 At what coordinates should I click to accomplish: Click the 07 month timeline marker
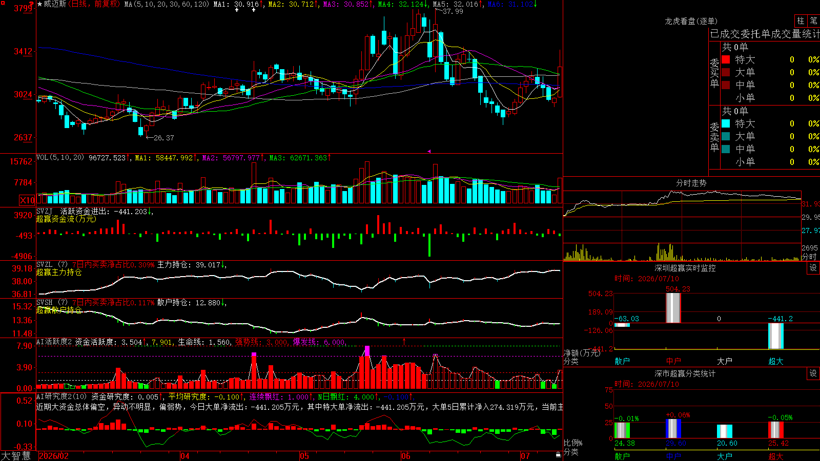[x=525, y=456]
